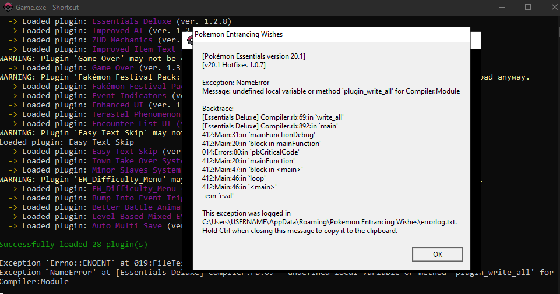
Task: Click 'Loaded plugin: Easy Text Skip' unindented line
Action: pyautogui.click(x=67, y=142)
